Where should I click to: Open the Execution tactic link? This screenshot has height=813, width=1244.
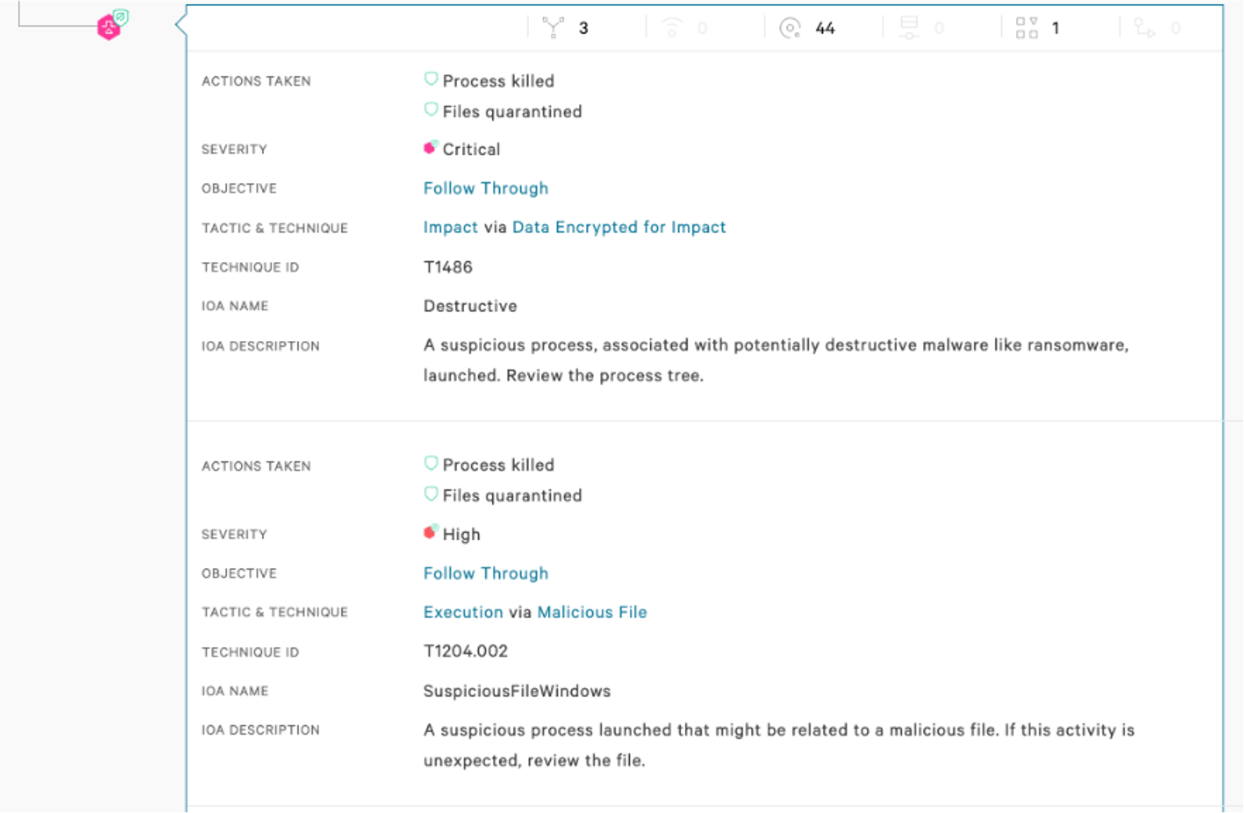click(x=463, y=612)
